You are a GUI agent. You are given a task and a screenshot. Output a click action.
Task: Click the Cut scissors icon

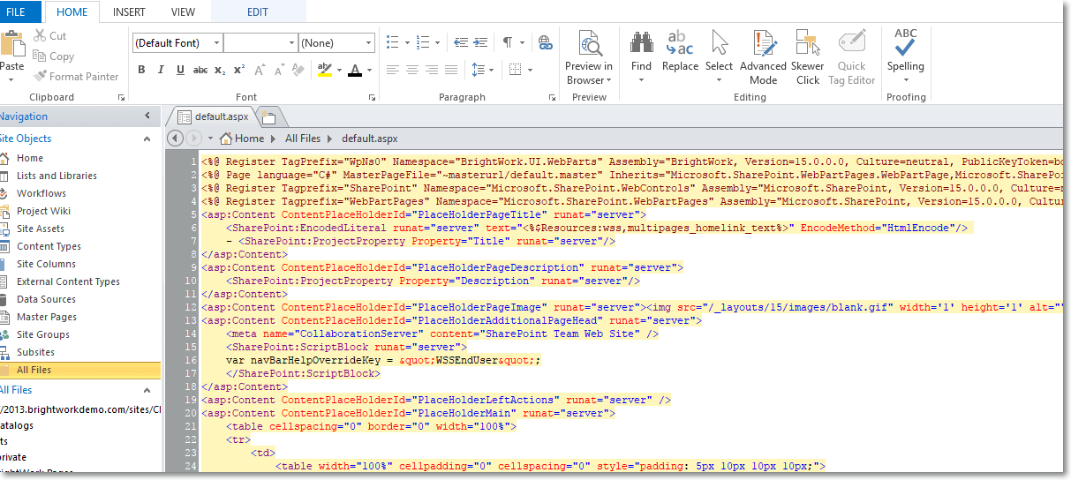point(40,36)
